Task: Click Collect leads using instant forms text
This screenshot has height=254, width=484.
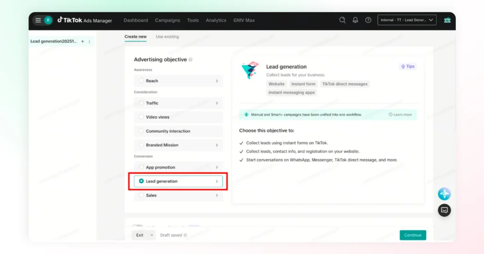Action: 287,143
